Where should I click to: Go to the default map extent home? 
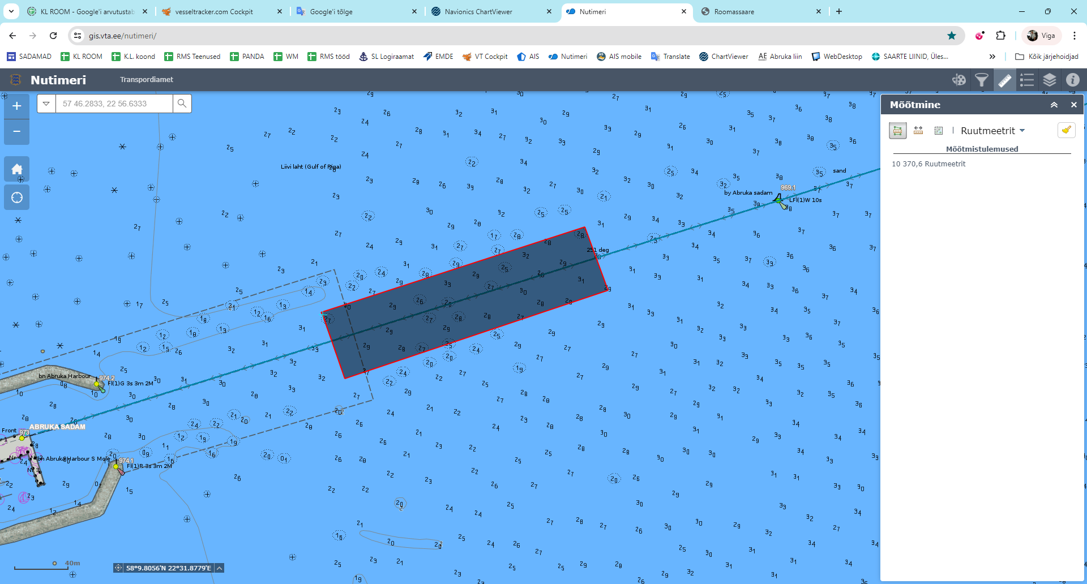click(17, 169)
